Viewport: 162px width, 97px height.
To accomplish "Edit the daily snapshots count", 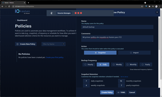I will pyautogui.click(x=86, y=81).
